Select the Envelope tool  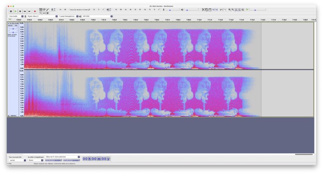pyautogui.click(x=44, y=9)
